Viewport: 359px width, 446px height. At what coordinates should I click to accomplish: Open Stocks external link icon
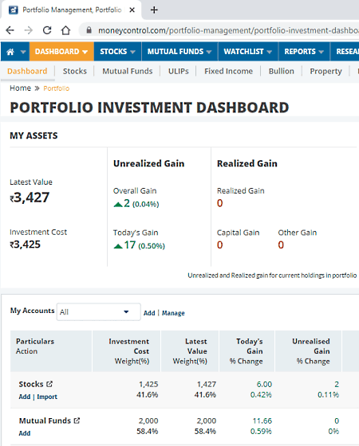click(x=49, y=384)
